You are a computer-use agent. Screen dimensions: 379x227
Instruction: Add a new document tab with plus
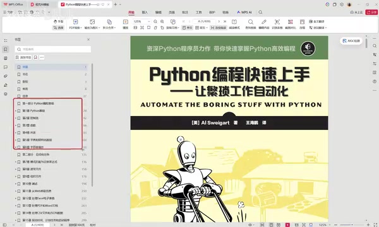click(116, 4)
